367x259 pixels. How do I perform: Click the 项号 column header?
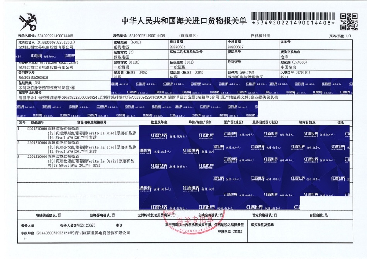click(22, 122)
